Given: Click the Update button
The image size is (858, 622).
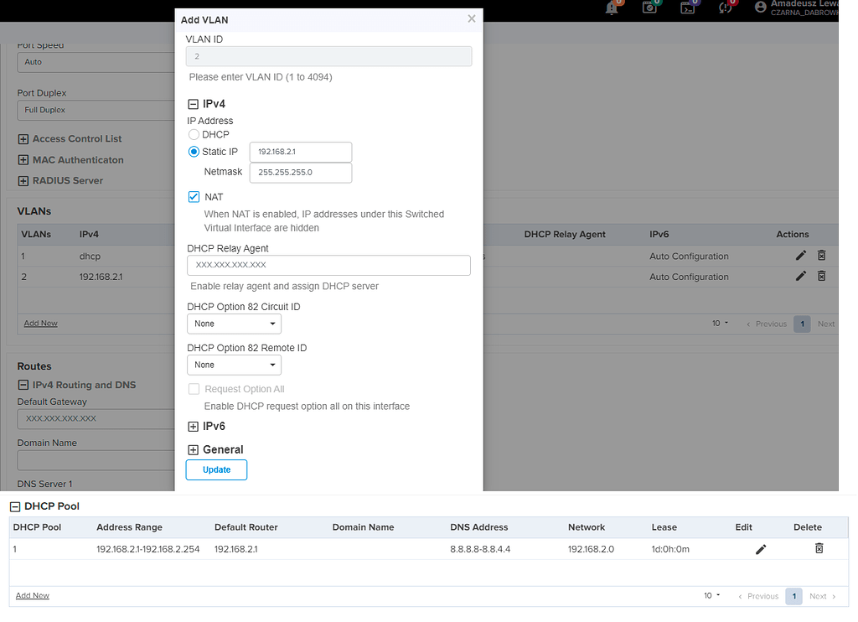Looking at the screenshot, I should coord(216,469).
